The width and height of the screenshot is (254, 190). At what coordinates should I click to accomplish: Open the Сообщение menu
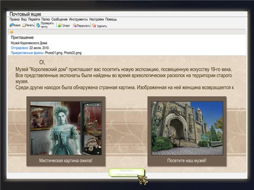59,19
